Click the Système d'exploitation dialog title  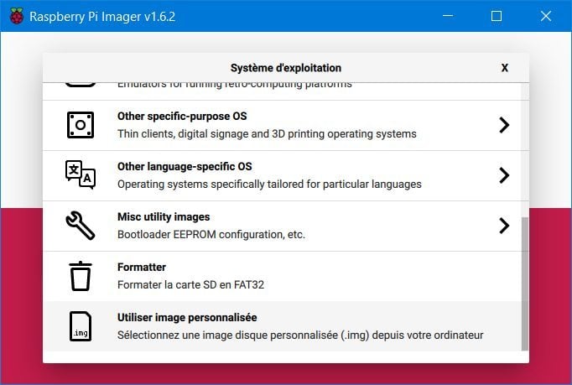[286, 68]
